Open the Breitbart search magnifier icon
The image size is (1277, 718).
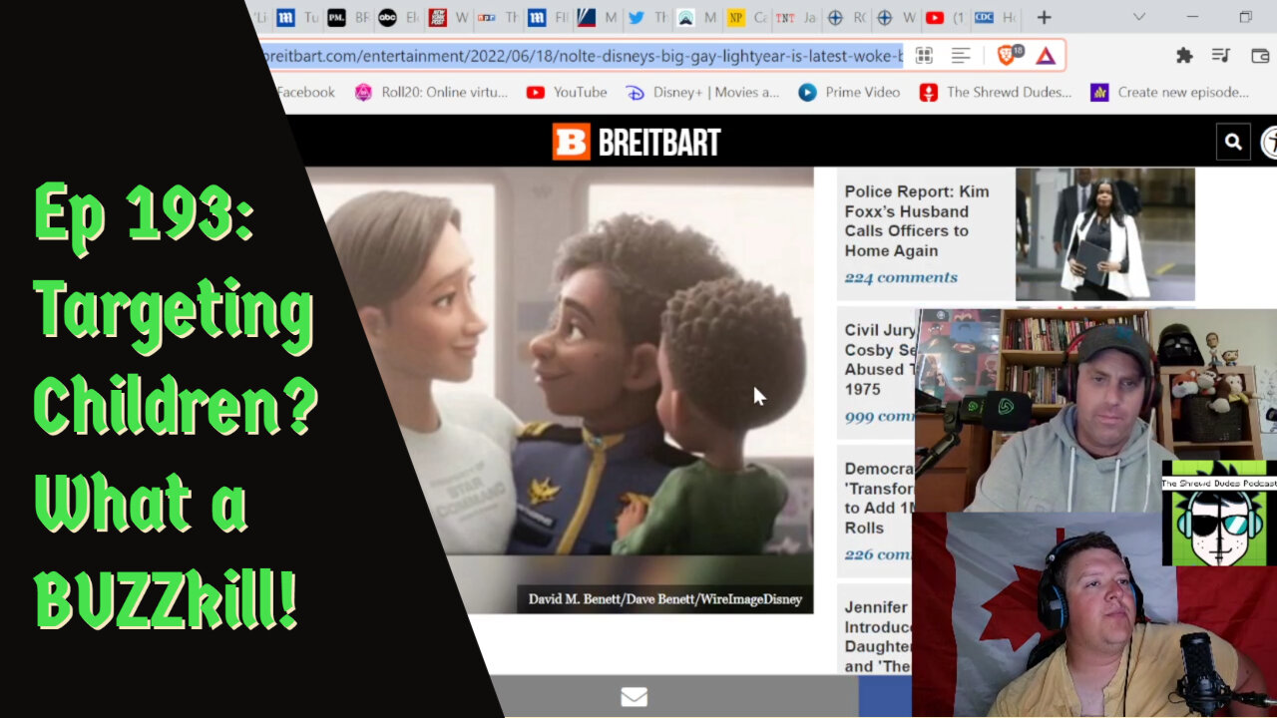1233,142
